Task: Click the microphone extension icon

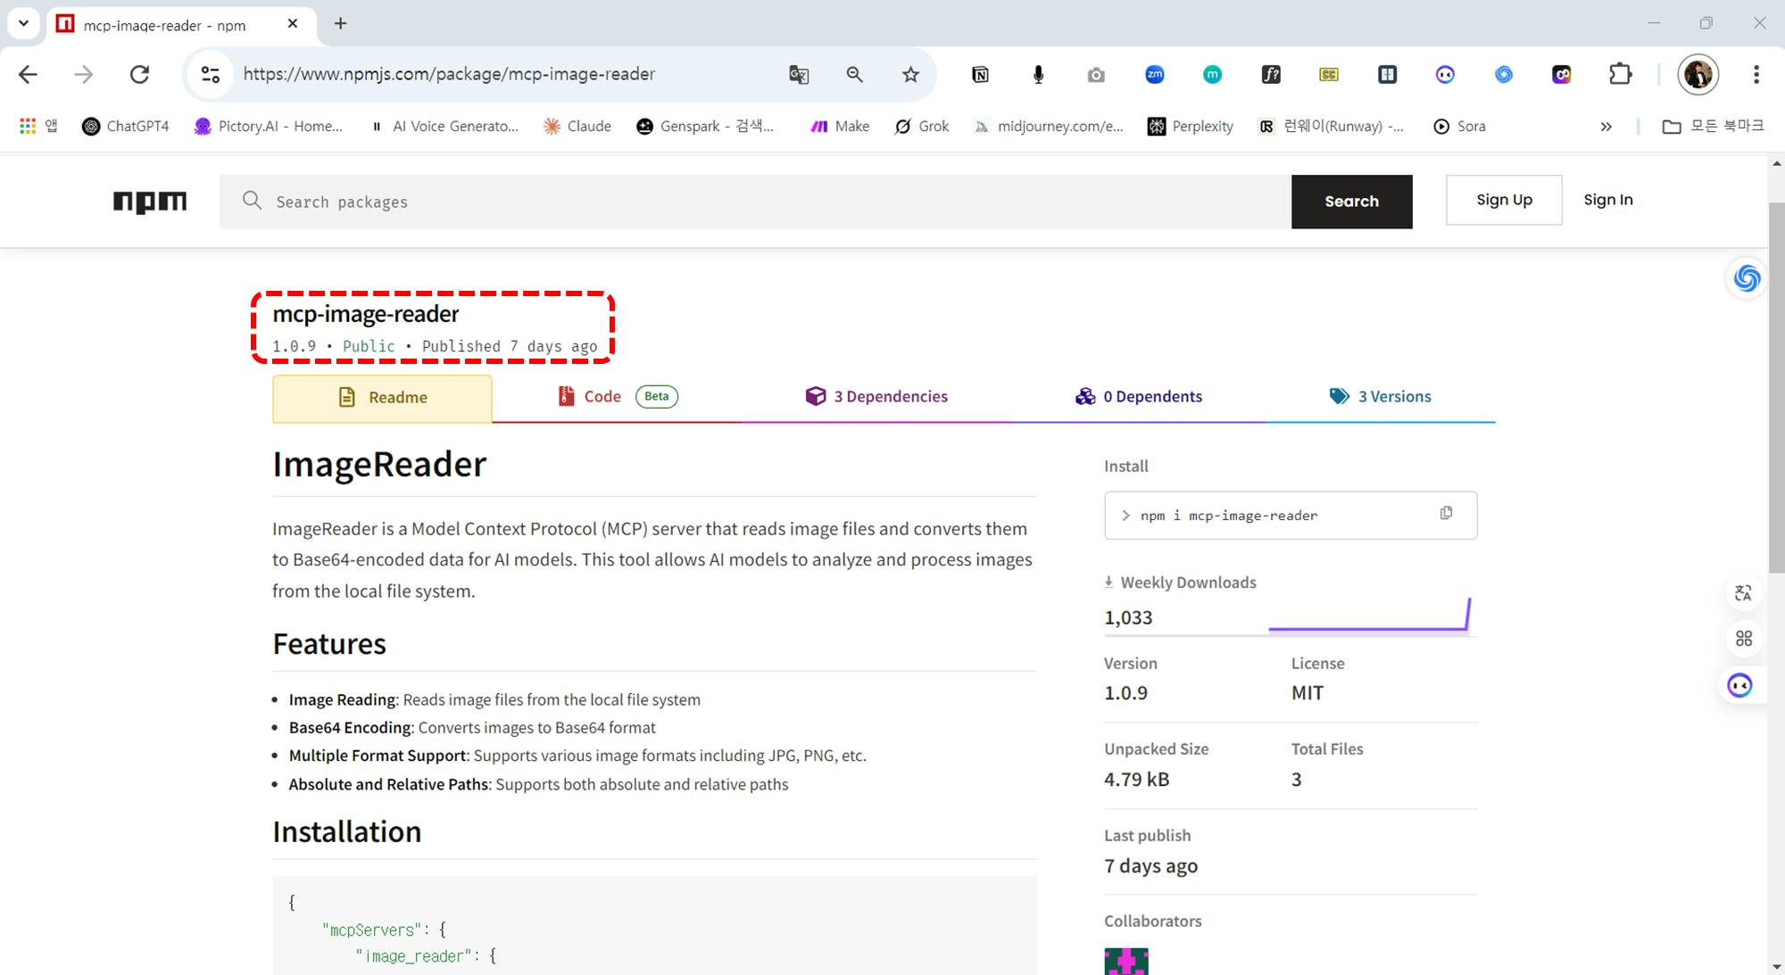Action: [x=1038, y=75]
